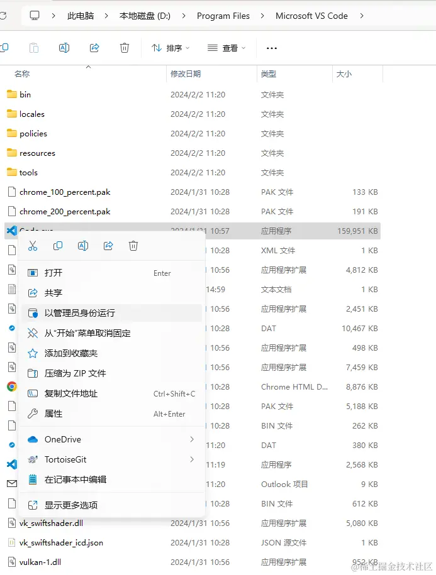Screen dimensions: 436x575
Task: Select the second VS Code icon file (2,568 KB)
Action: click(x=12, y=464)
